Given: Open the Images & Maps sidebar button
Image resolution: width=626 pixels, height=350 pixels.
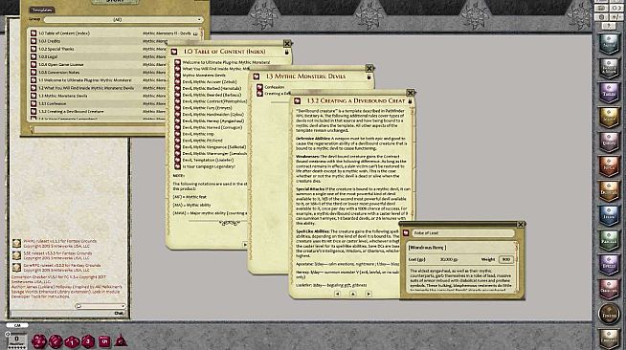Looking at the screenshot, I should (609, 68).
